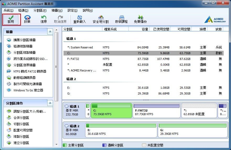Click the 未配置空間 legend swatch
This screenshot has height=150, width=231.
coord(144,145)
